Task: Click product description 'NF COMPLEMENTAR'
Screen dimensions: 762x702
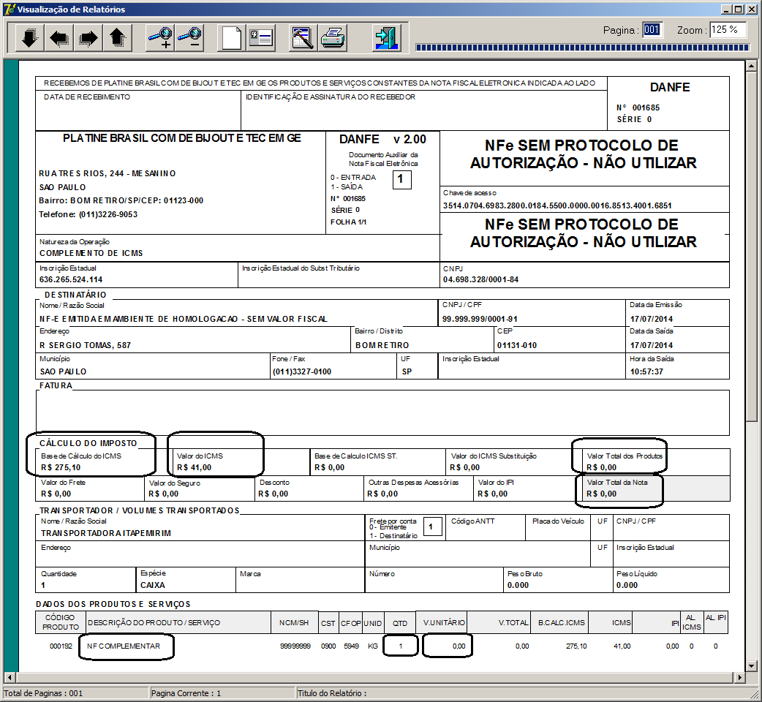Action: pyautogui.click(x=124, y=646)
